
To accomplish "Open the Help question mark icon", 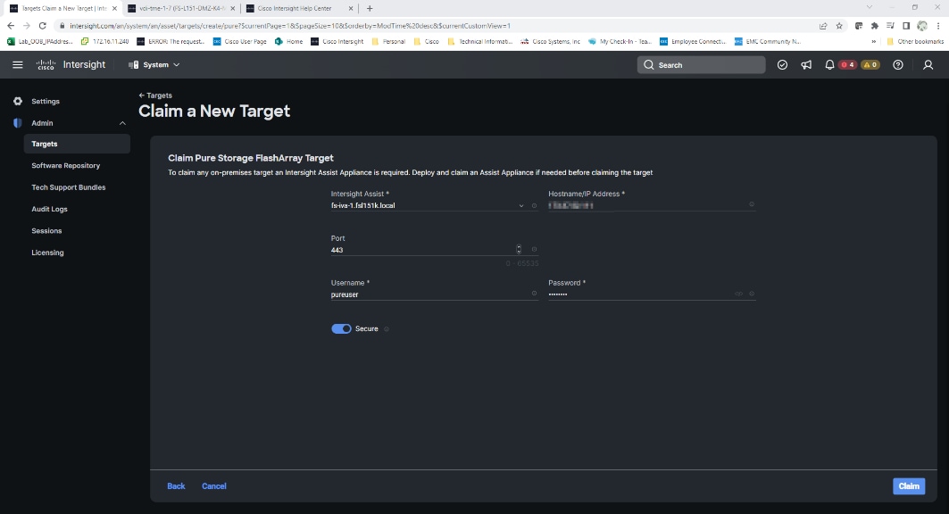I will [898, 65].
